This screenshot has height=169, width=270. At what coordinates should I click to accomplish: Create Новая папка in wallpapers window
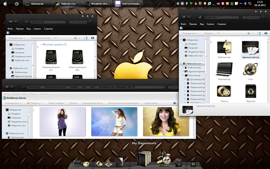coord(151,103)
